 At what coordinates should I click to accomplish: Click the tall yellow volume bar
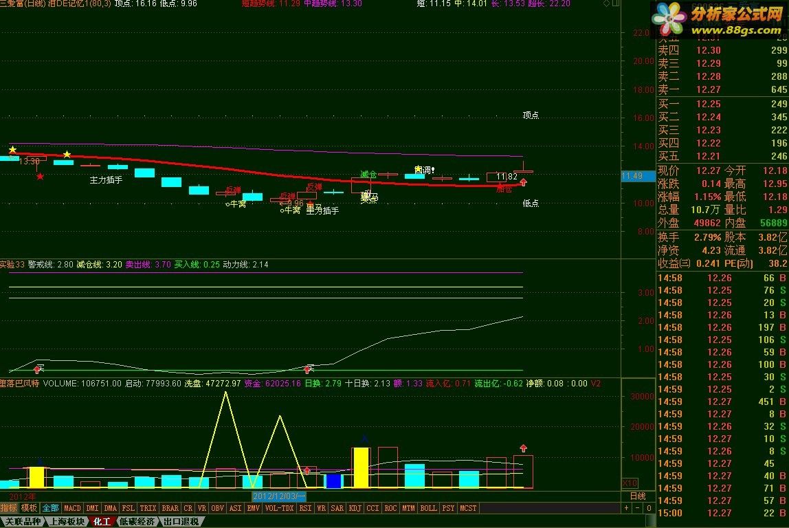tap(361, 467)
